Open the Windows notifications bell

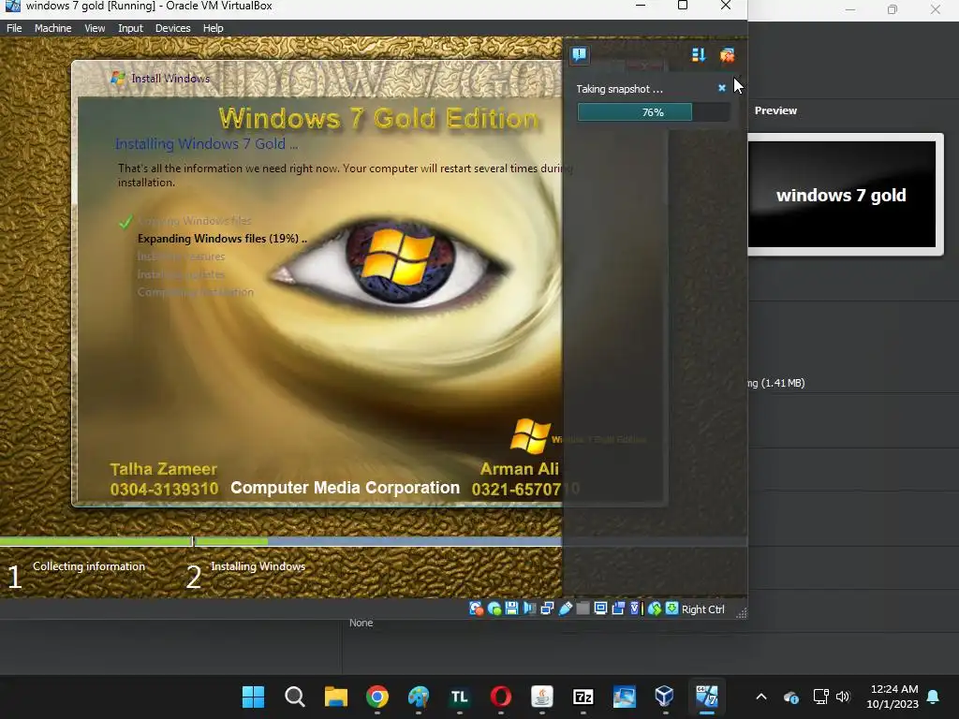[x=934, y=697]
